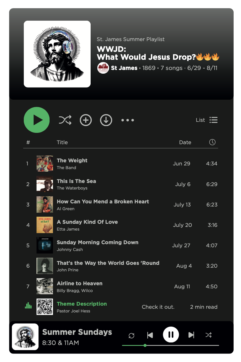Skip to the previous track

150,335
